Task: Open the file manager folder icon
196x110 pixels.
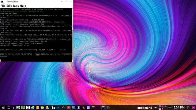Action: (43, 108)
